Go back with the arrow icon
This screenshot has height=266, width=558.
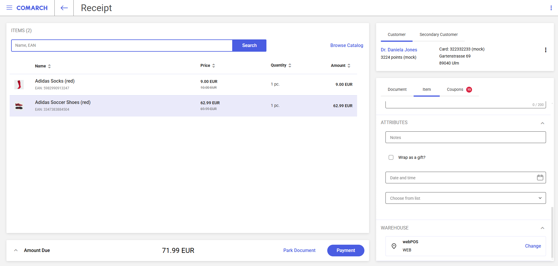tap(64, 8)
